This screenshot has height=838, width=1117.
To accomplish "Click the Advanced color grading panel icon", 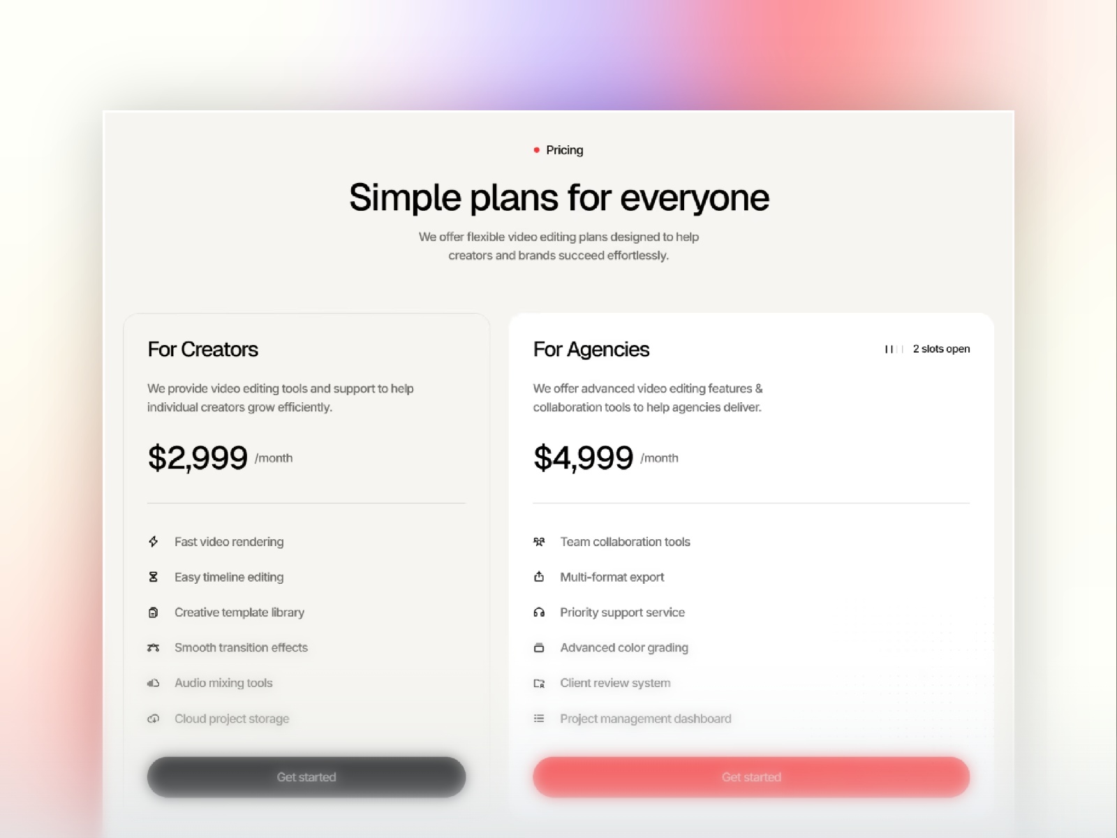I will (539, 647).
